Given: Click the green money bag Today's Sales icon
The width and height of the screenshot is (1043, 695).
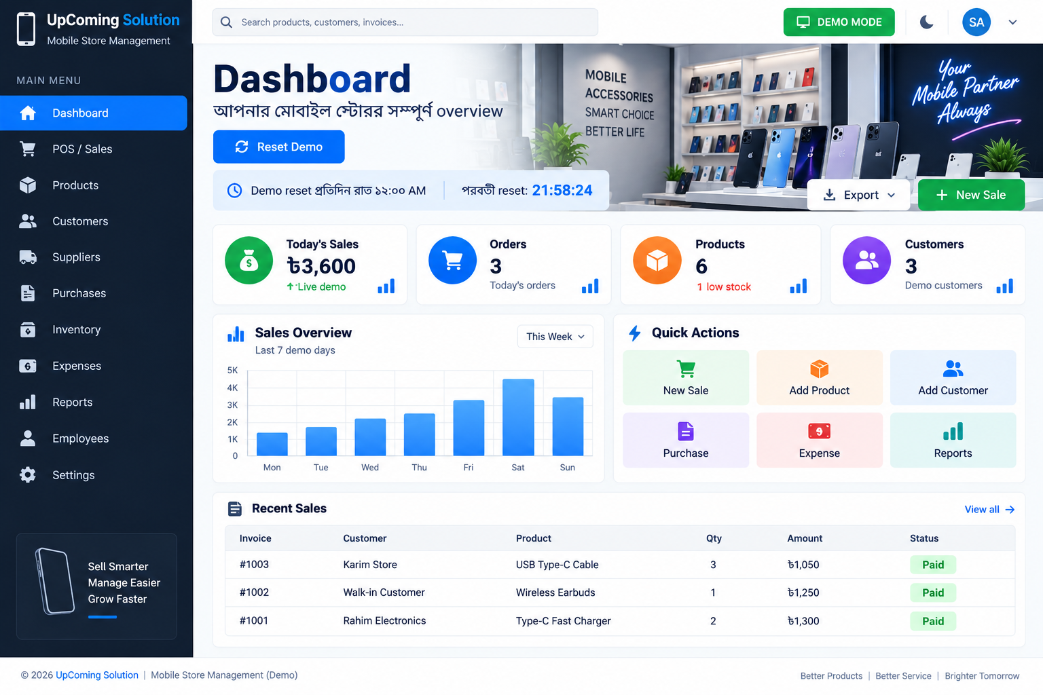Looking at the screenshot, I should tap(249, 260).
